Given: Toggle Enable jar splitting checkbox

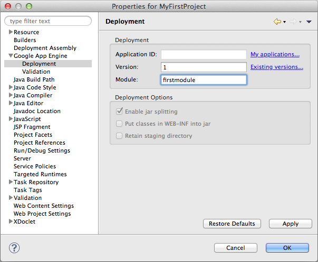Looking at the screenshot, I should (x=119, y=112).
